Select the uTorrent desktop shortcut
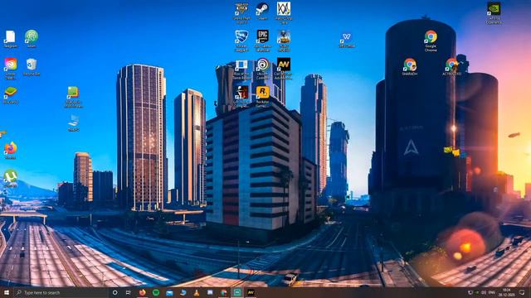The height and width of the screenshot is (298, 531). click(x=11, y=178)
